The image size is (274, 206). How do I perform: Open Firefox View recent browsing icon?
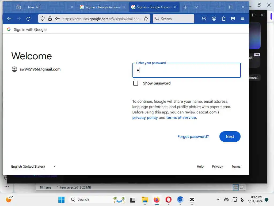(19, 7)
